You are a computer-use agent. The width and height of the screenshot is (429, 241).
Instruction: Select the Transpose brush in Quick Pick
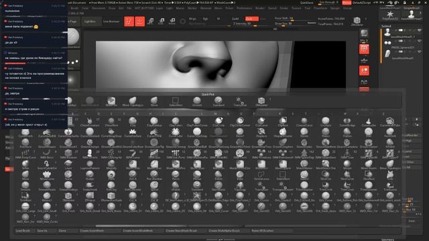pos(240,101)
